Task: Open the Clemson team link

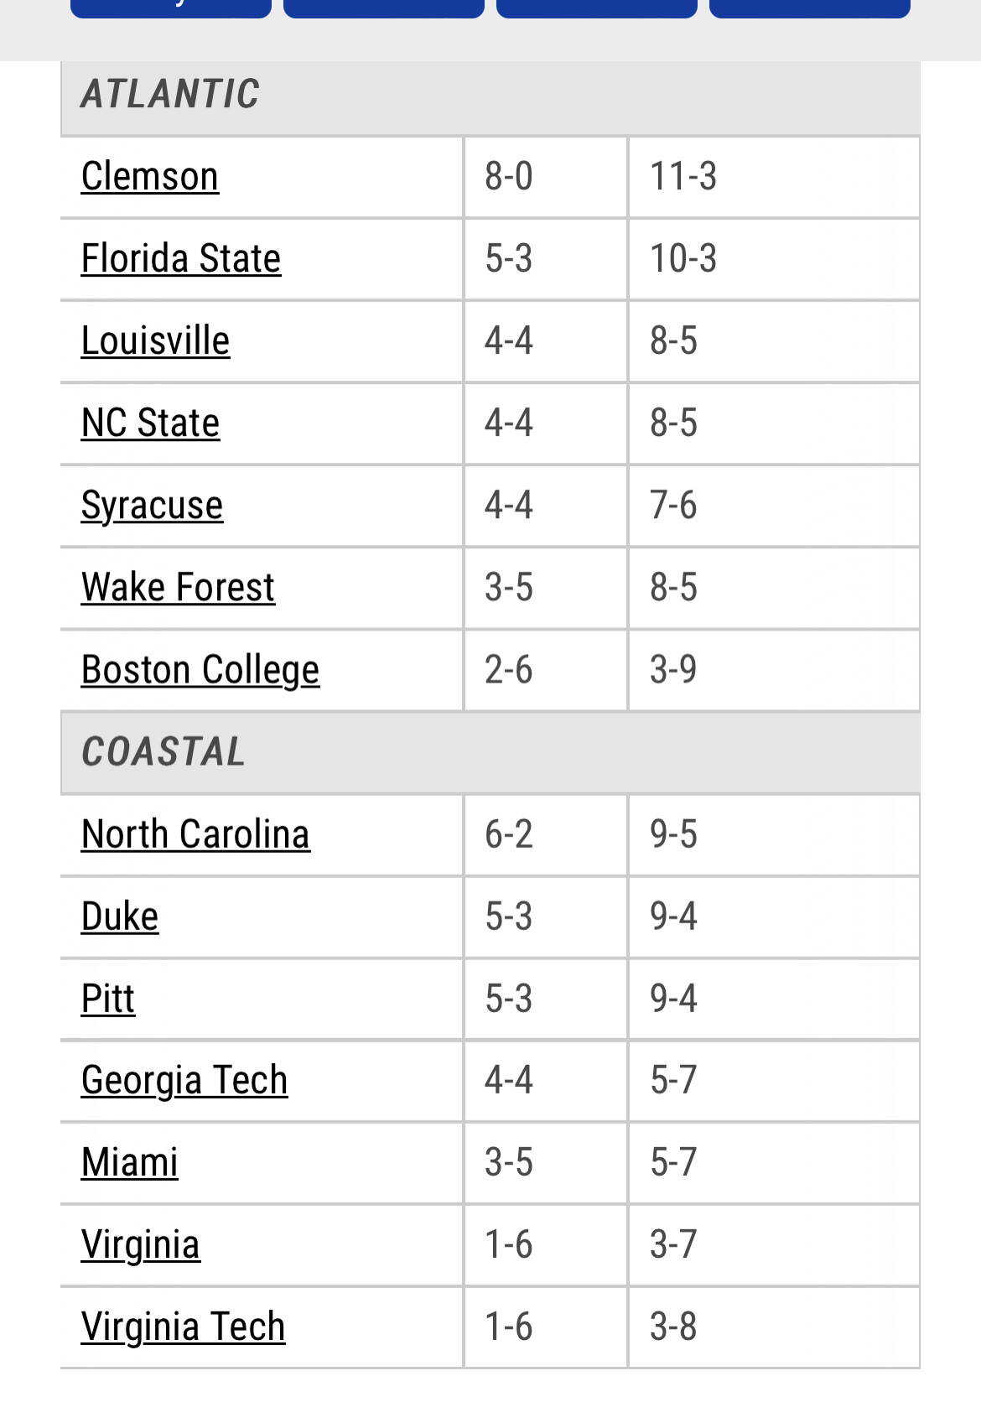Action: (x=150, y=177)
